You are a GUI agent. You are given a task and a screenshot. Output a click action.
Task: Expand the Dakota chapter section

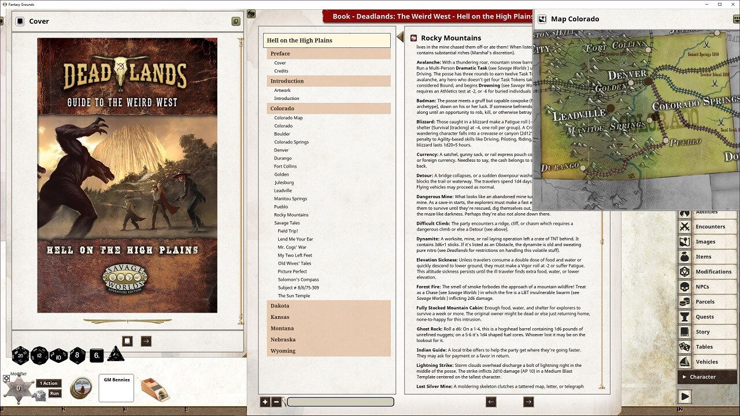coord(280,306)
